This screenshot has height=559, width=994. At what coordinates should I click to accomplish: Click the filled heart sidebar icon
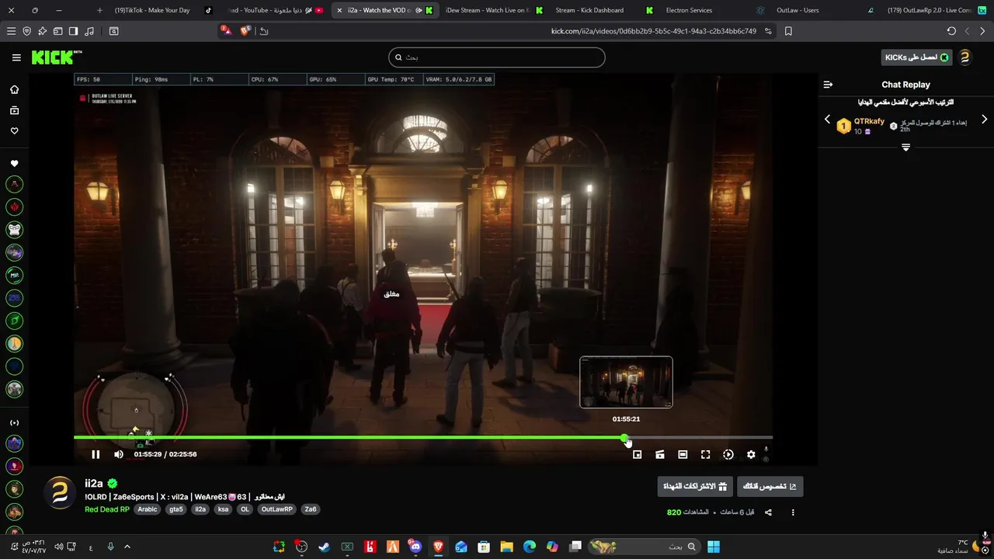[14, 164]
